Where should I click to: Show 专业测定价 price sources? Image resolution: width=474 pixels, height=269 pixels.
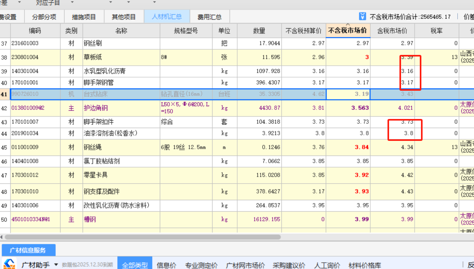(201, 265)
